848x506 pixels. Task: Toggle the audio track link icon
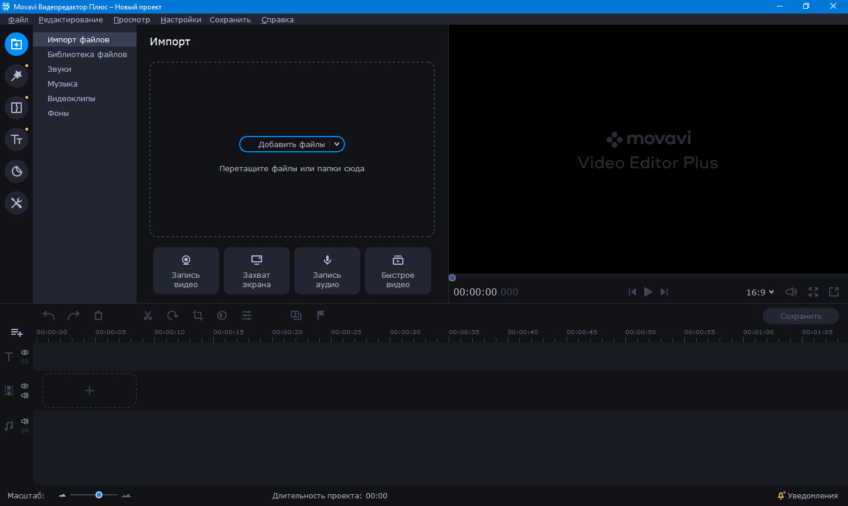coord(25,431)
